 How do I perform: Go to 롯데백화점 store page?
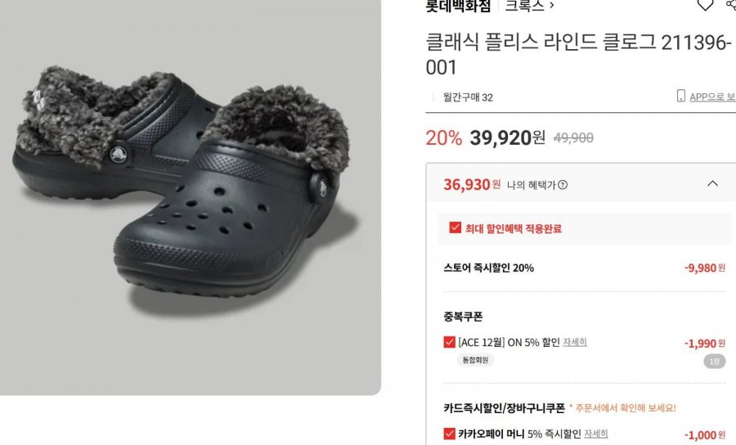(458, 6)
